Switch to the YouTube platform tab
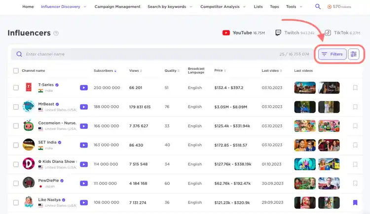 pos(244,33)
